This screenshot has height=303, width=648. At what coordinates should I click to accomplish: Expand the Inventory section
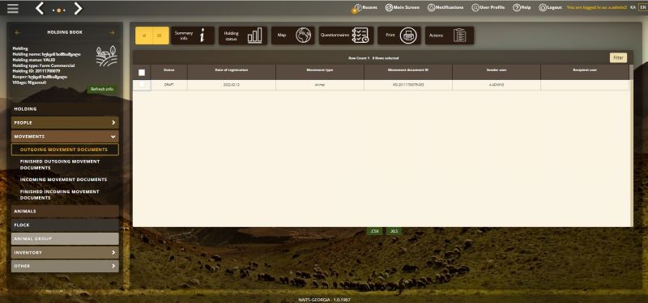coord(65,252)
